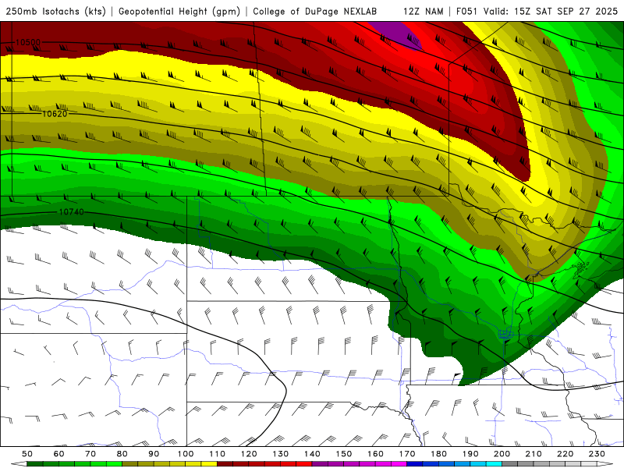Click the 10500 height contour label
The width and height of the screenshot is (624, 468).
point(28,42)
